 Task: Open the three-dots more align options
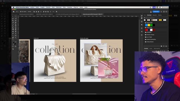click(53, 12)
